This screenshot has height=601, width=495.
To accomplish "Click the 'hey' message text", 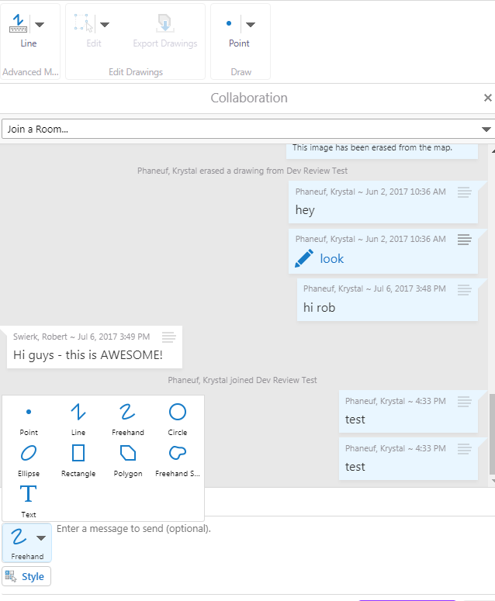I will click(x=305, y=210).
